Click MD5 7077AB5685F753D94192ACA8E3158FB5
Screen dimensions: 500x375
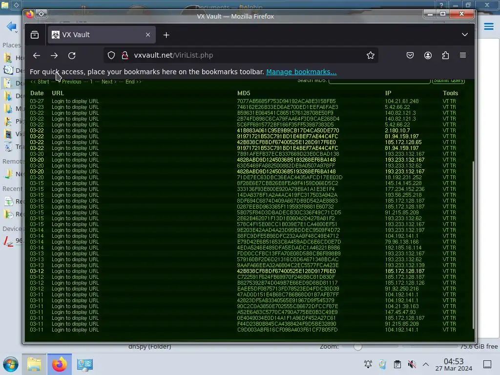tap(286, 101)
